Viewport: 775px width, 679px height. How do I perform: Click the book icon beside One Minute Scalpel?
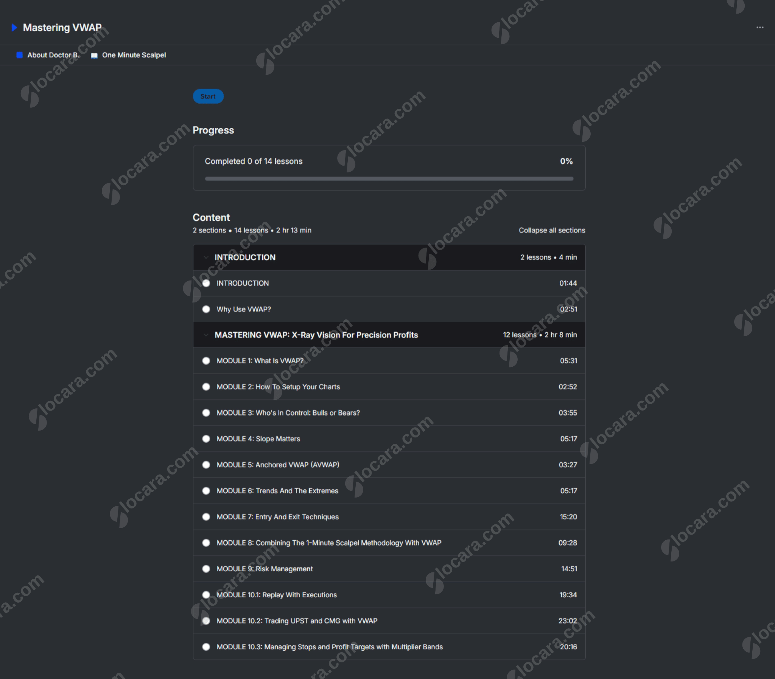94,55
